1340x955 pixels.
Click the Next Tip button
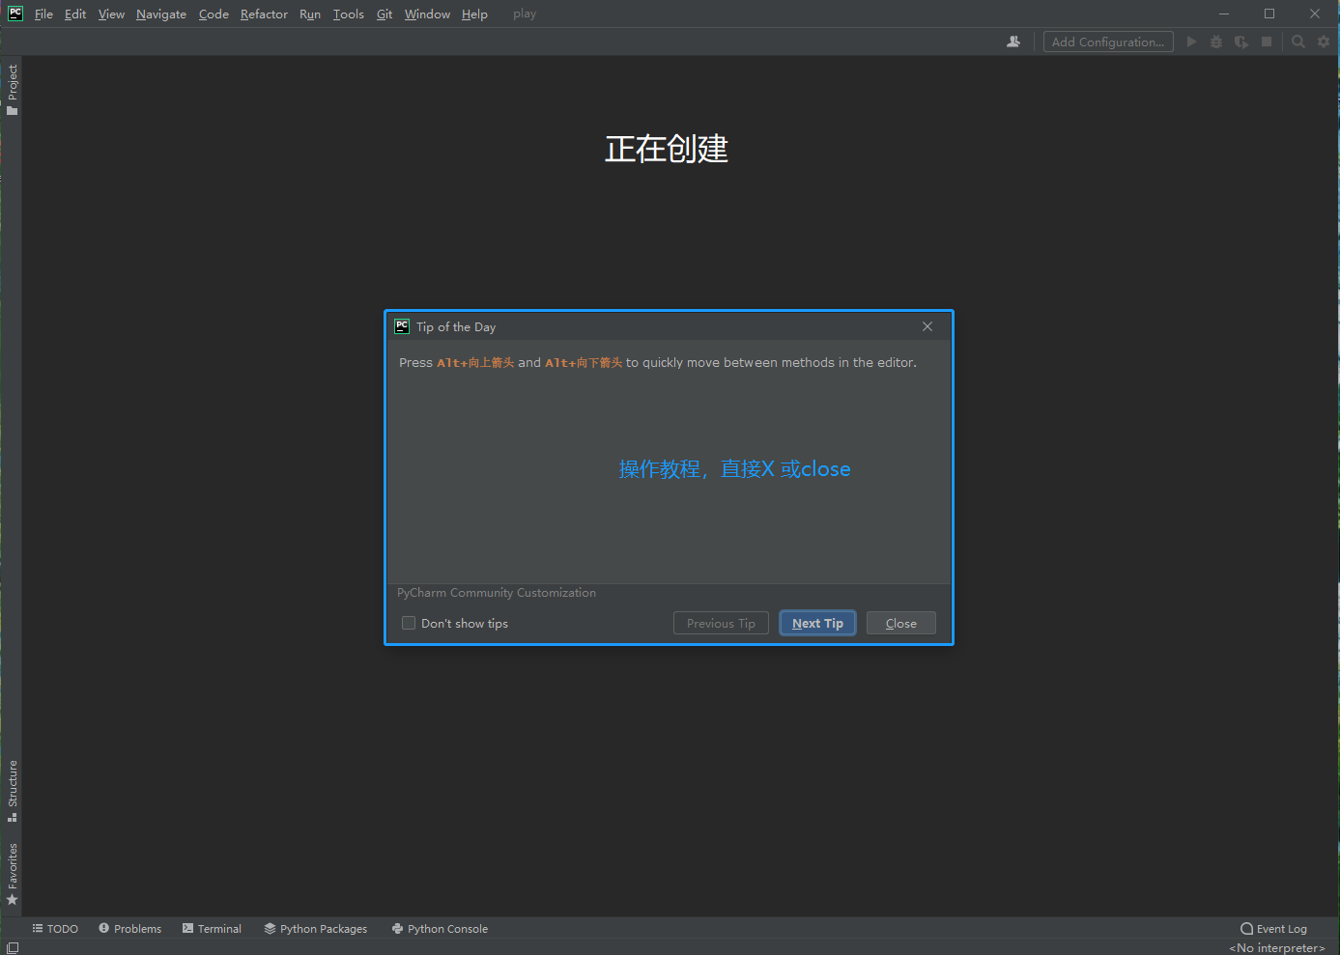[817, 623]
